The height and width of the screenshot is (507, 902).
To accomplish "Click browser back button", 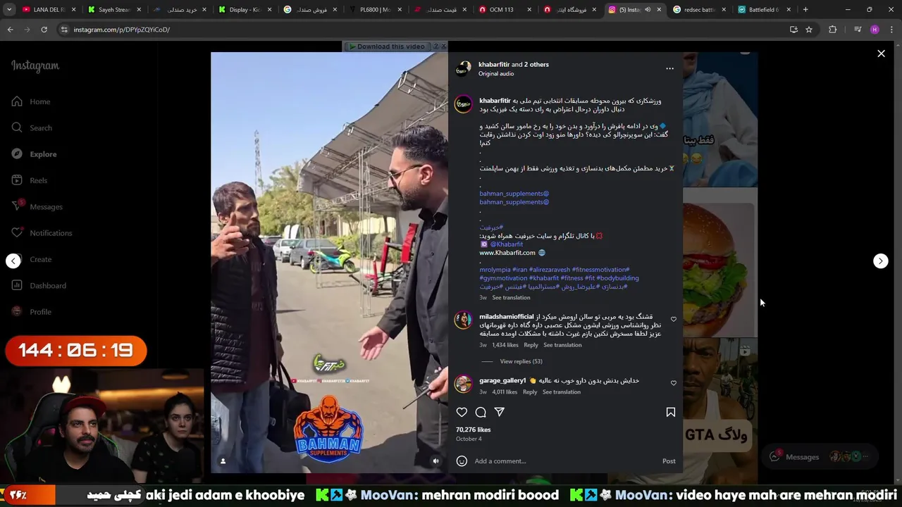I will point(10,30).
